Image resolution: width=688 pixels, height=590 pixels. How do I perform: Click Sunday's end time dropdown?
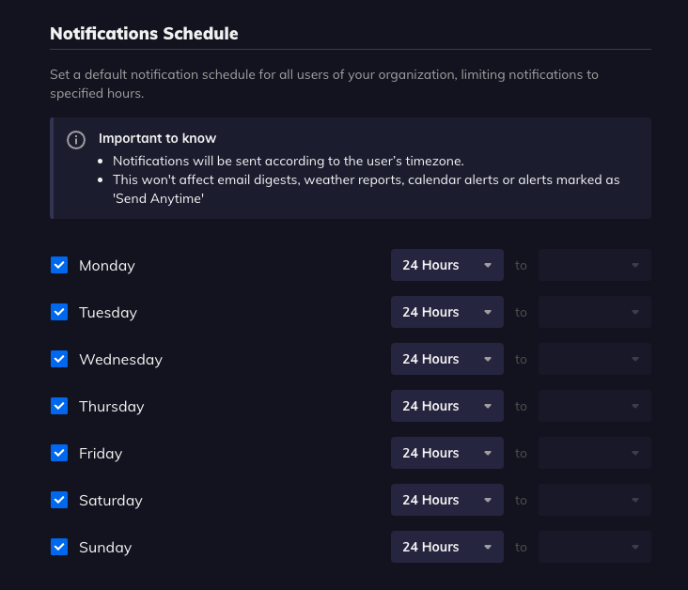point(594,547)
